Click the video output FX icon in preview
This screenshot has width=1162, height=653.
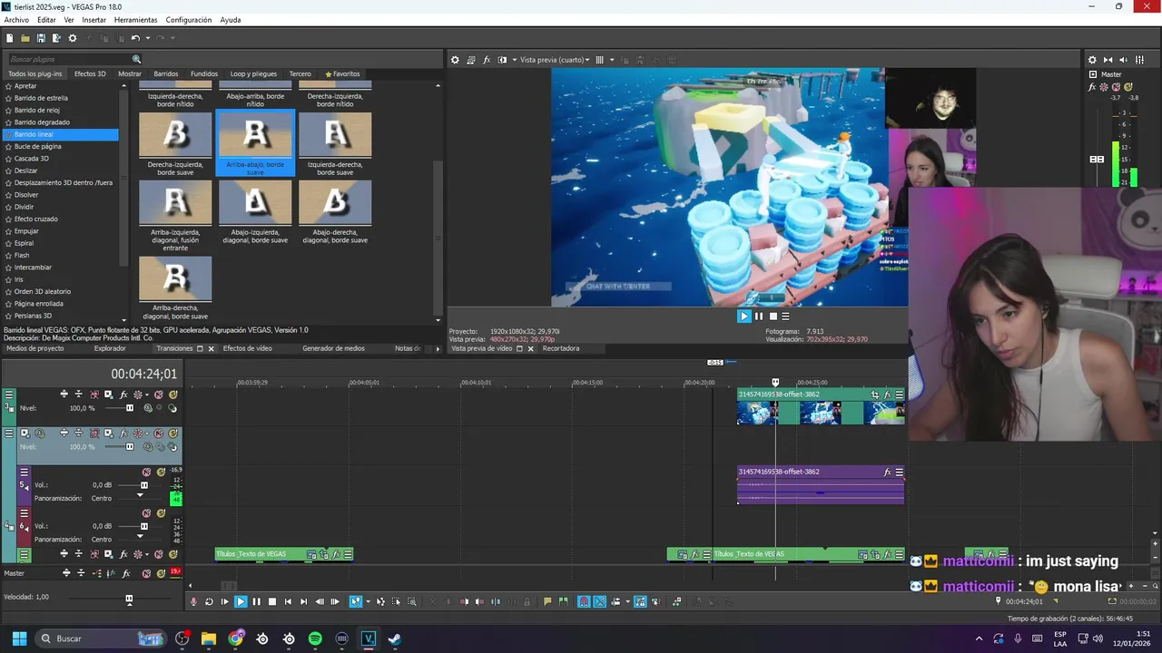487,60
